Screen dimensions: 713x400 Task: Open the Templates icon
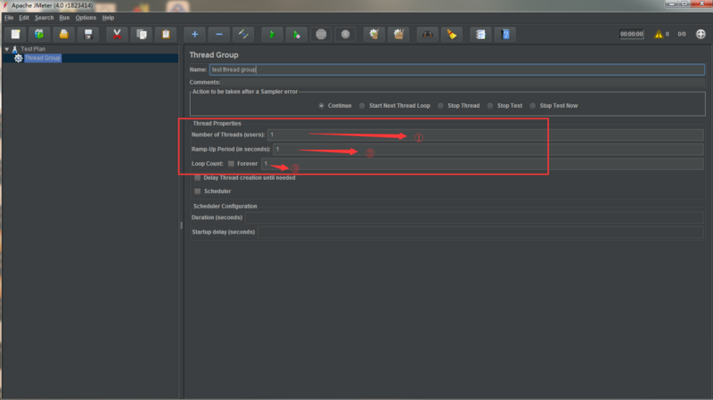click(39, 34)
